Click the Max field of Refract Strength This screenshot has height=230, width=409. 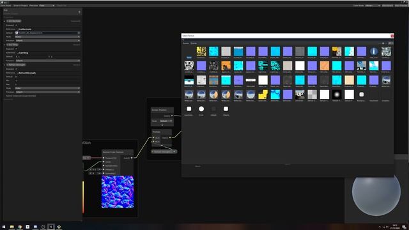tap(47, 84)
